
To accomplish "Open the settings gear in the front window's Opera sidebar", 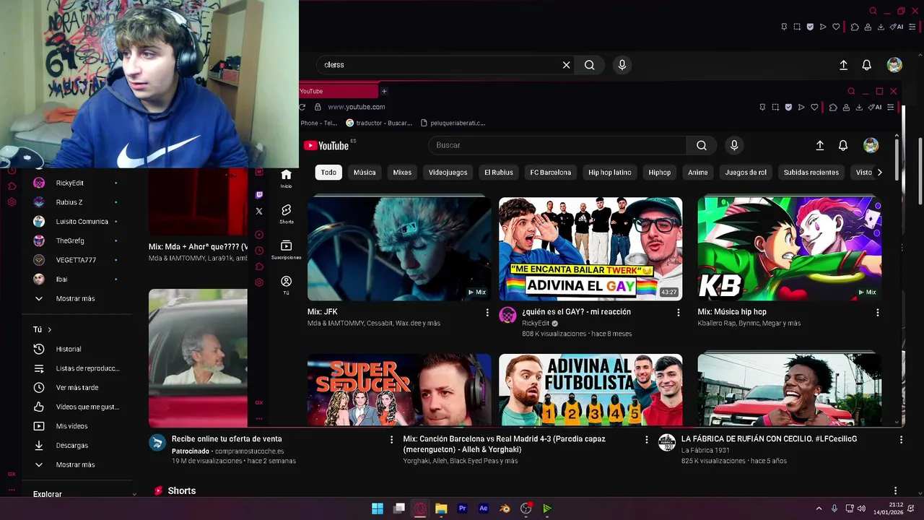I will 259,282.
